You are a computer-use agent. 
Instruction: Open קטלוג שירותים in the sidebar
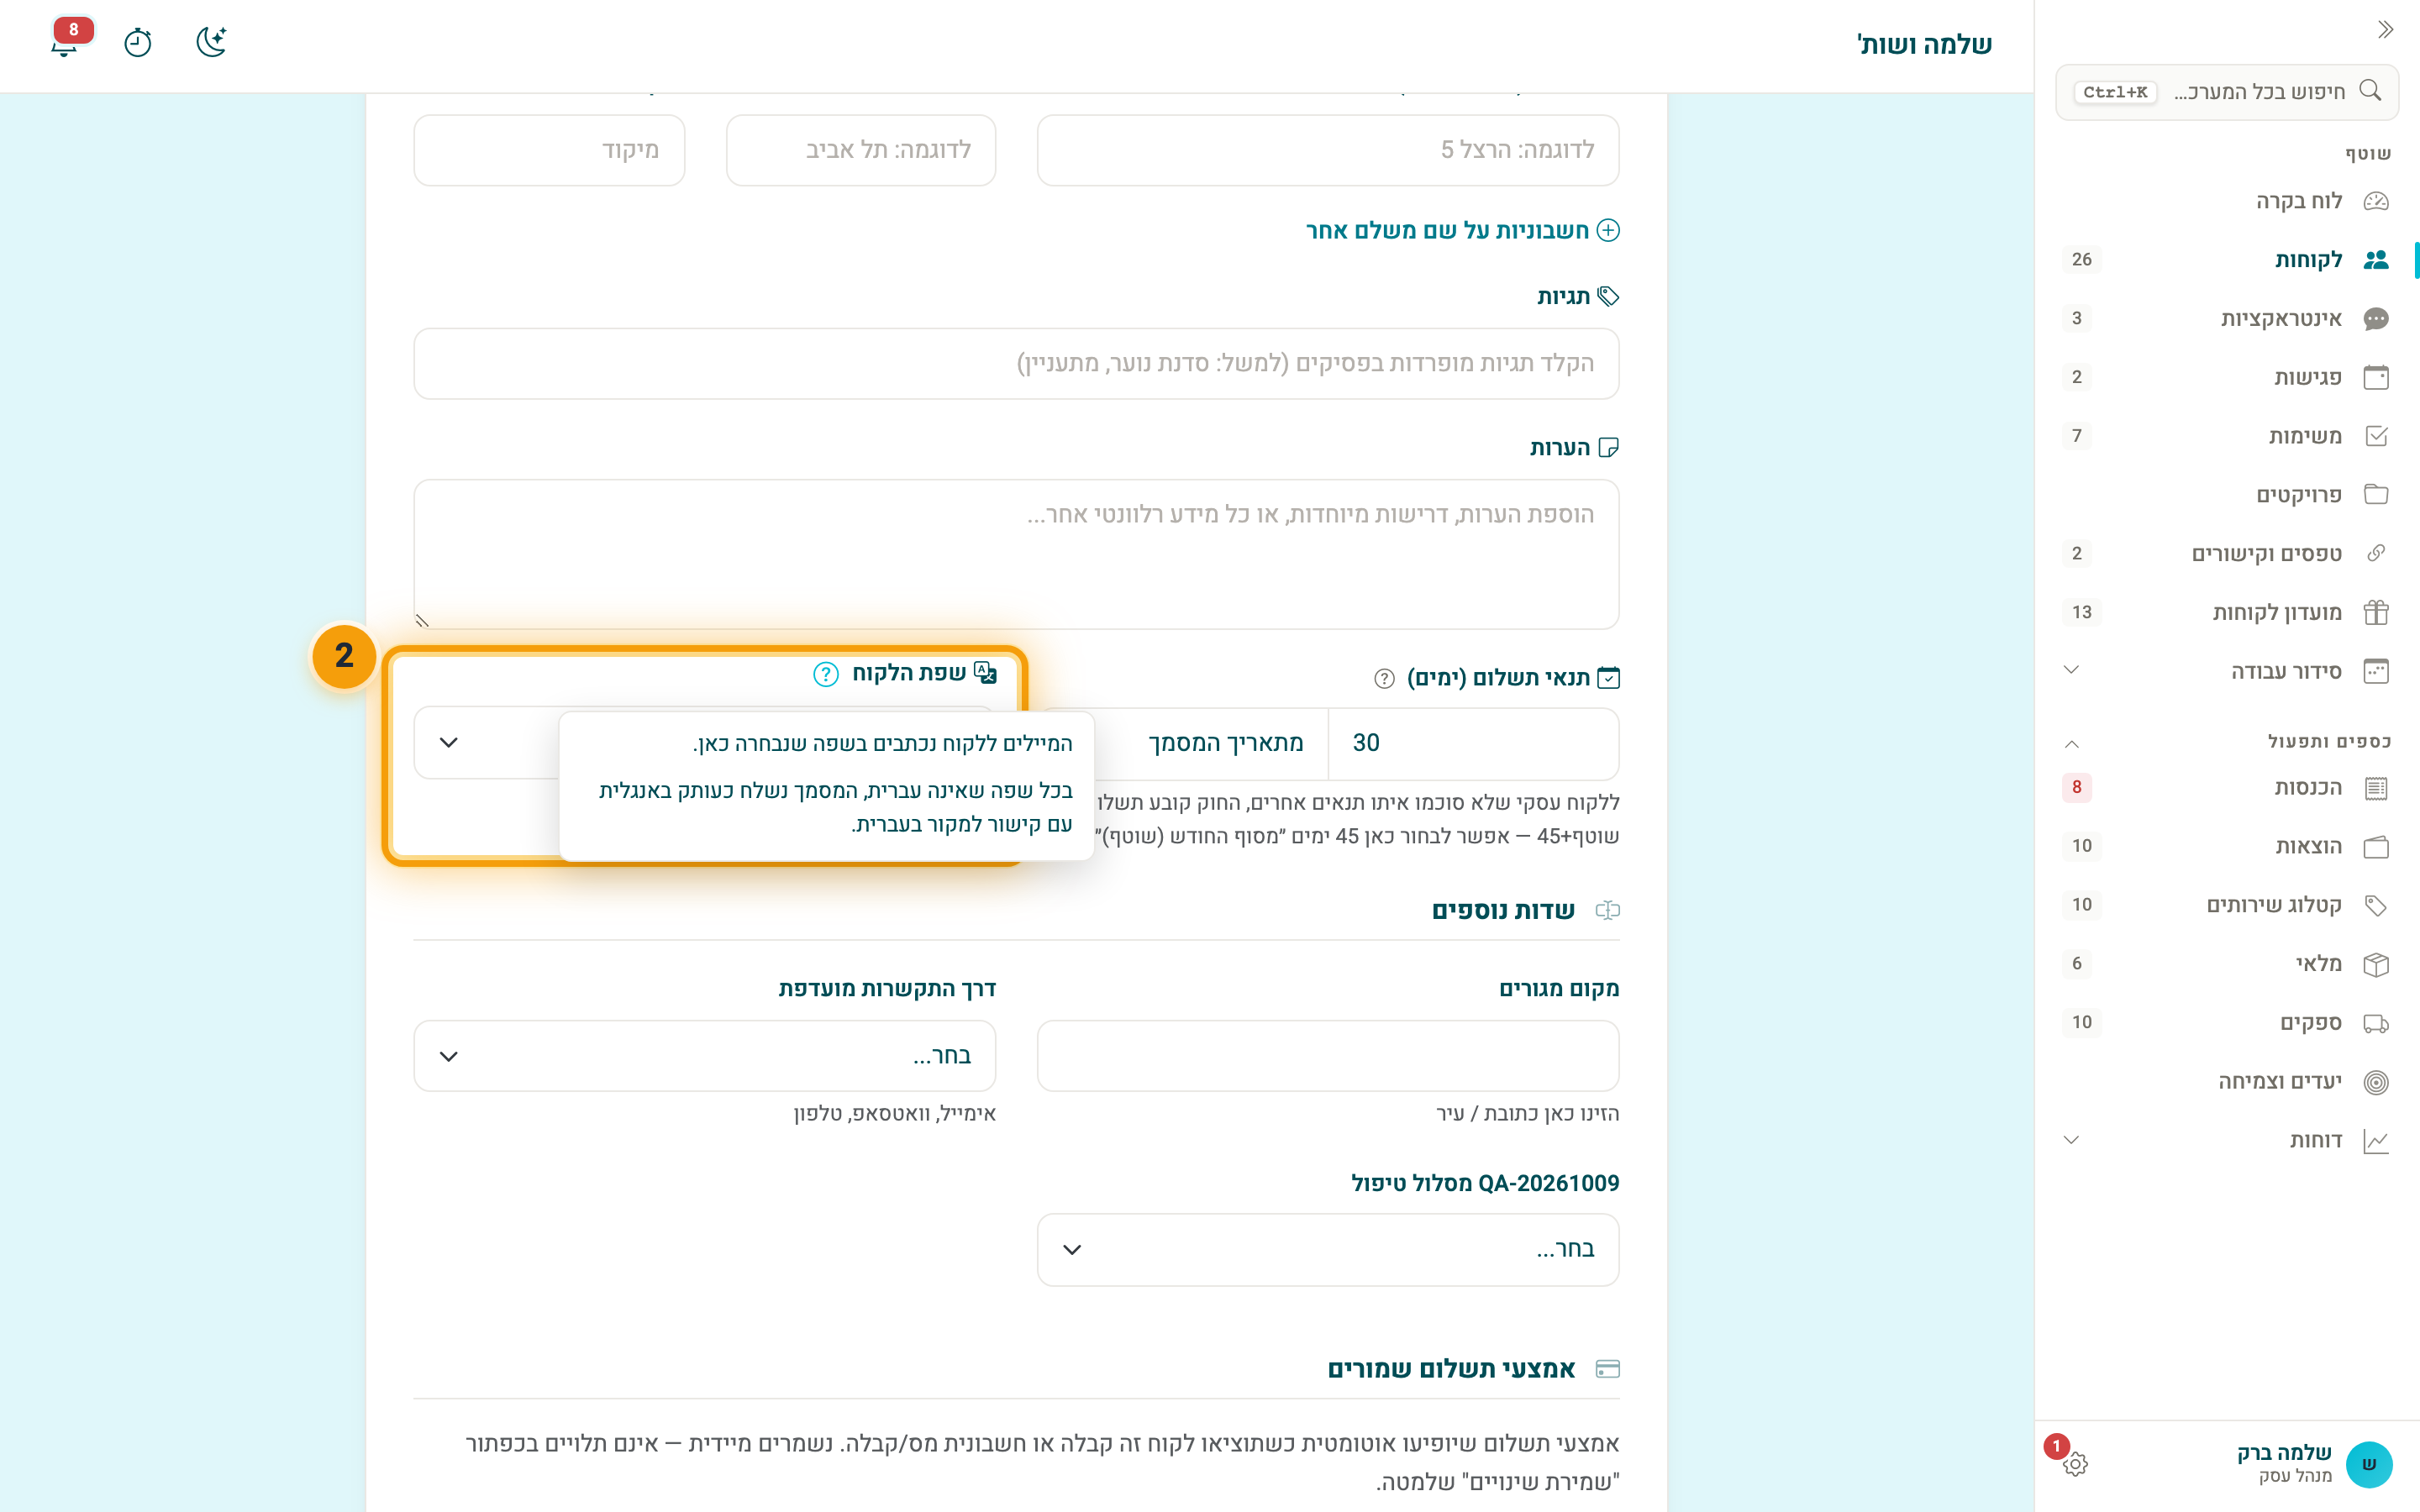coord(2227,905)
